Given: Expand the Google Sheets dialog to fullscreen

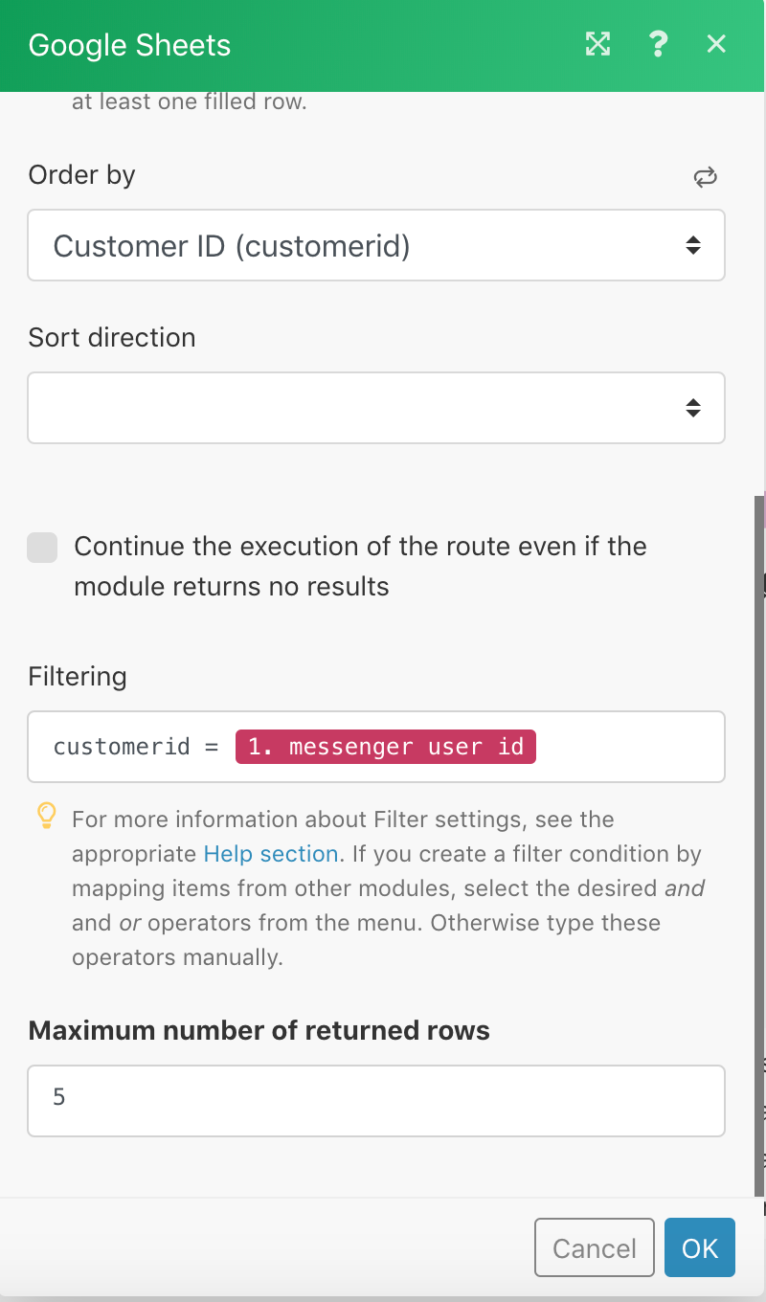Looking at the screenshot, I should point(597,44).
